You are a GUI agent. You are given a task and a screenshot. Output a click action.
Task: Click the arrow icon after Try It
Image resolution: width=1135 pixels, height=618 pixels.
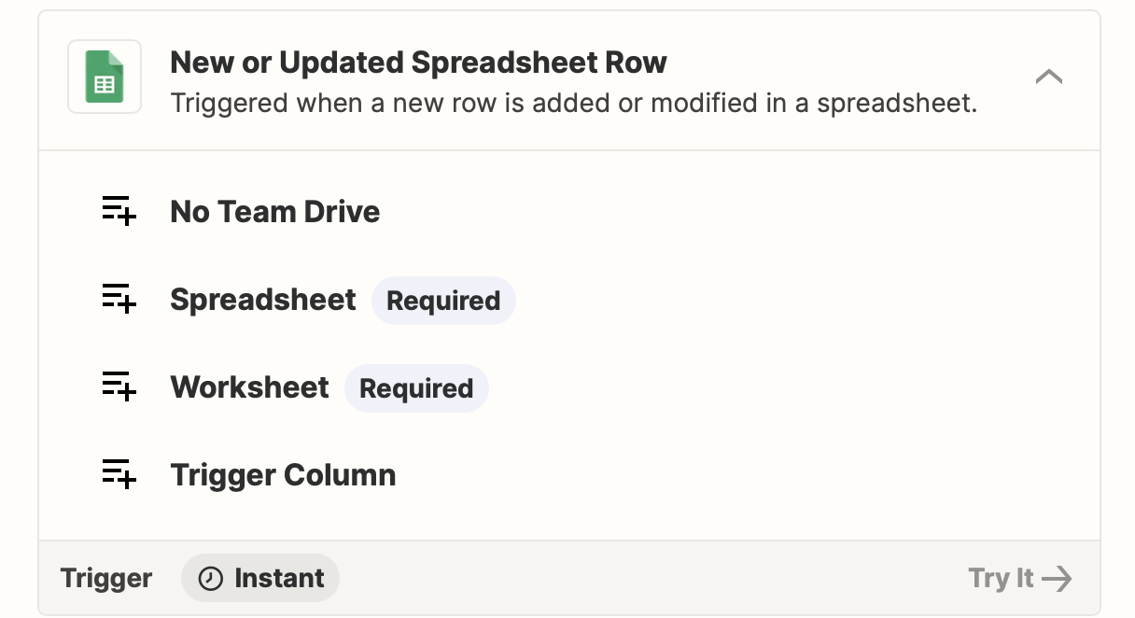pos(1057,579)
